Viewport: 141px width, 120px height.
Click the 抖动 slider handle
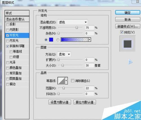pyautogui.click(x=58, y=94)
